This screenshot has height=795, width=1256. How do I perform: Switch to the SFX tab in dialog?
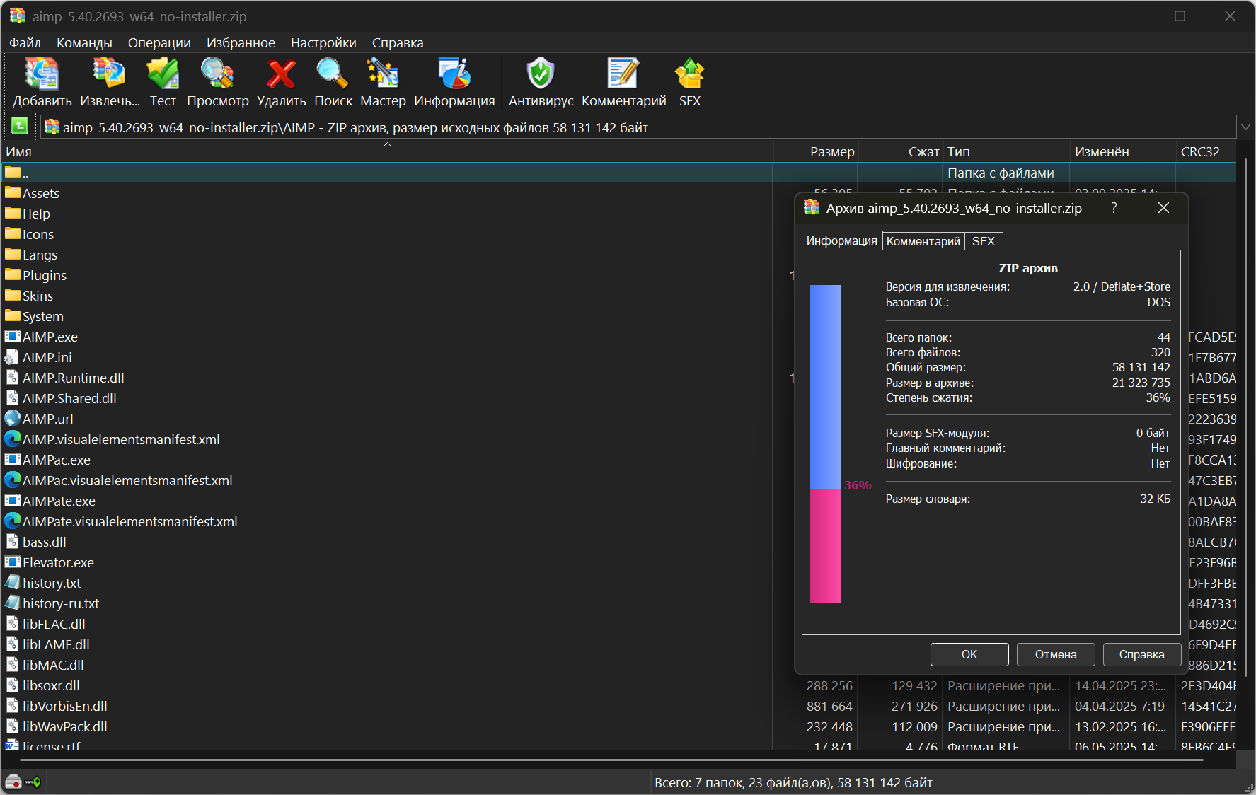point(984,241)
